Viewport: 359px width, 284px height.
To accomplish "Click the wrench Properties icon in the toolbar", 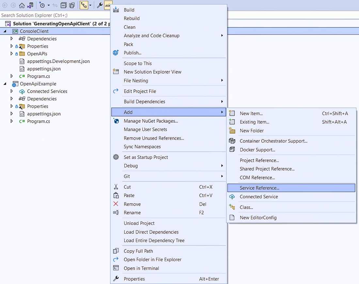I will tap(100, 5).
